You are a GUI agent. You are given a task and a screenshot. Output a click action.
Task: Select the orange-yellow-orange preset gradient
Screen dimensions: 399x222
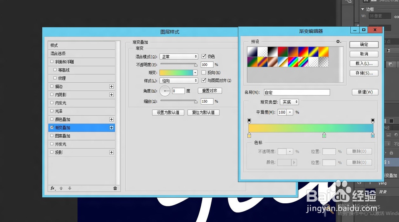[x=324, y=52]
